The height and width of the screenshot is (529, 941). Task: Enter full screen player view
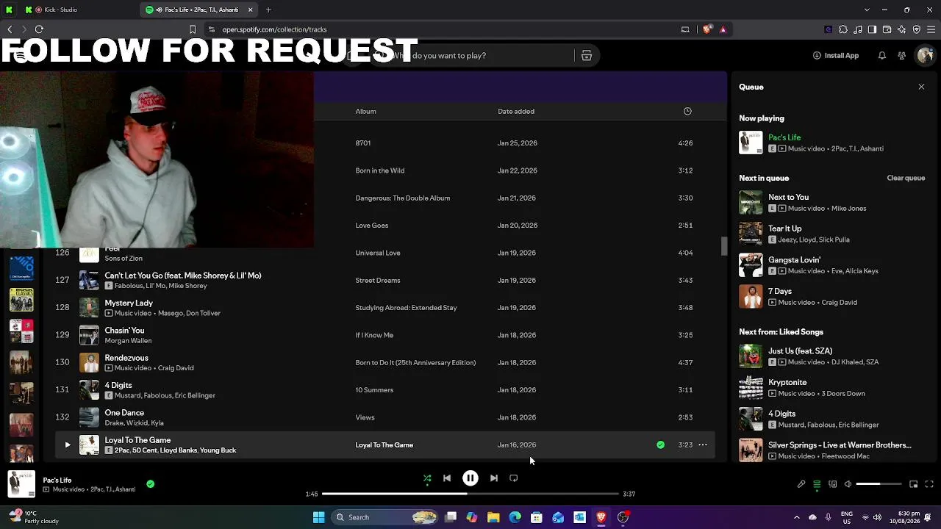click(929, 484)
